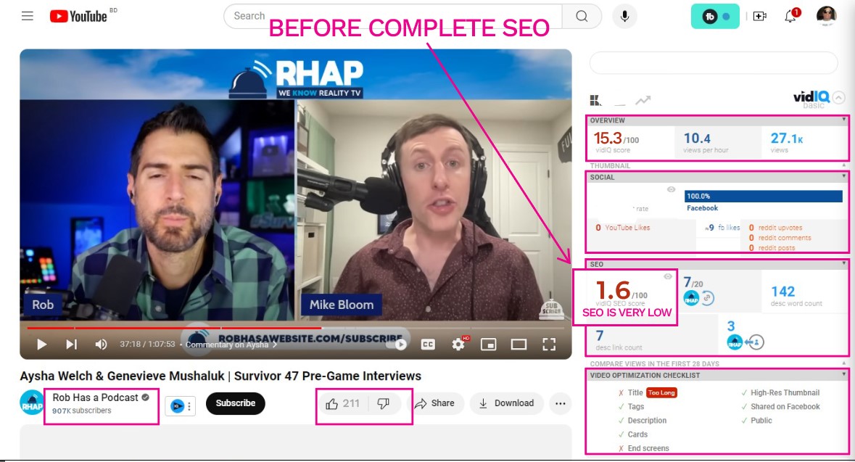Screen dimensions: 855x462
Task: Switch to theater mode
Action: pyautogui.click(x=519, y=345)
